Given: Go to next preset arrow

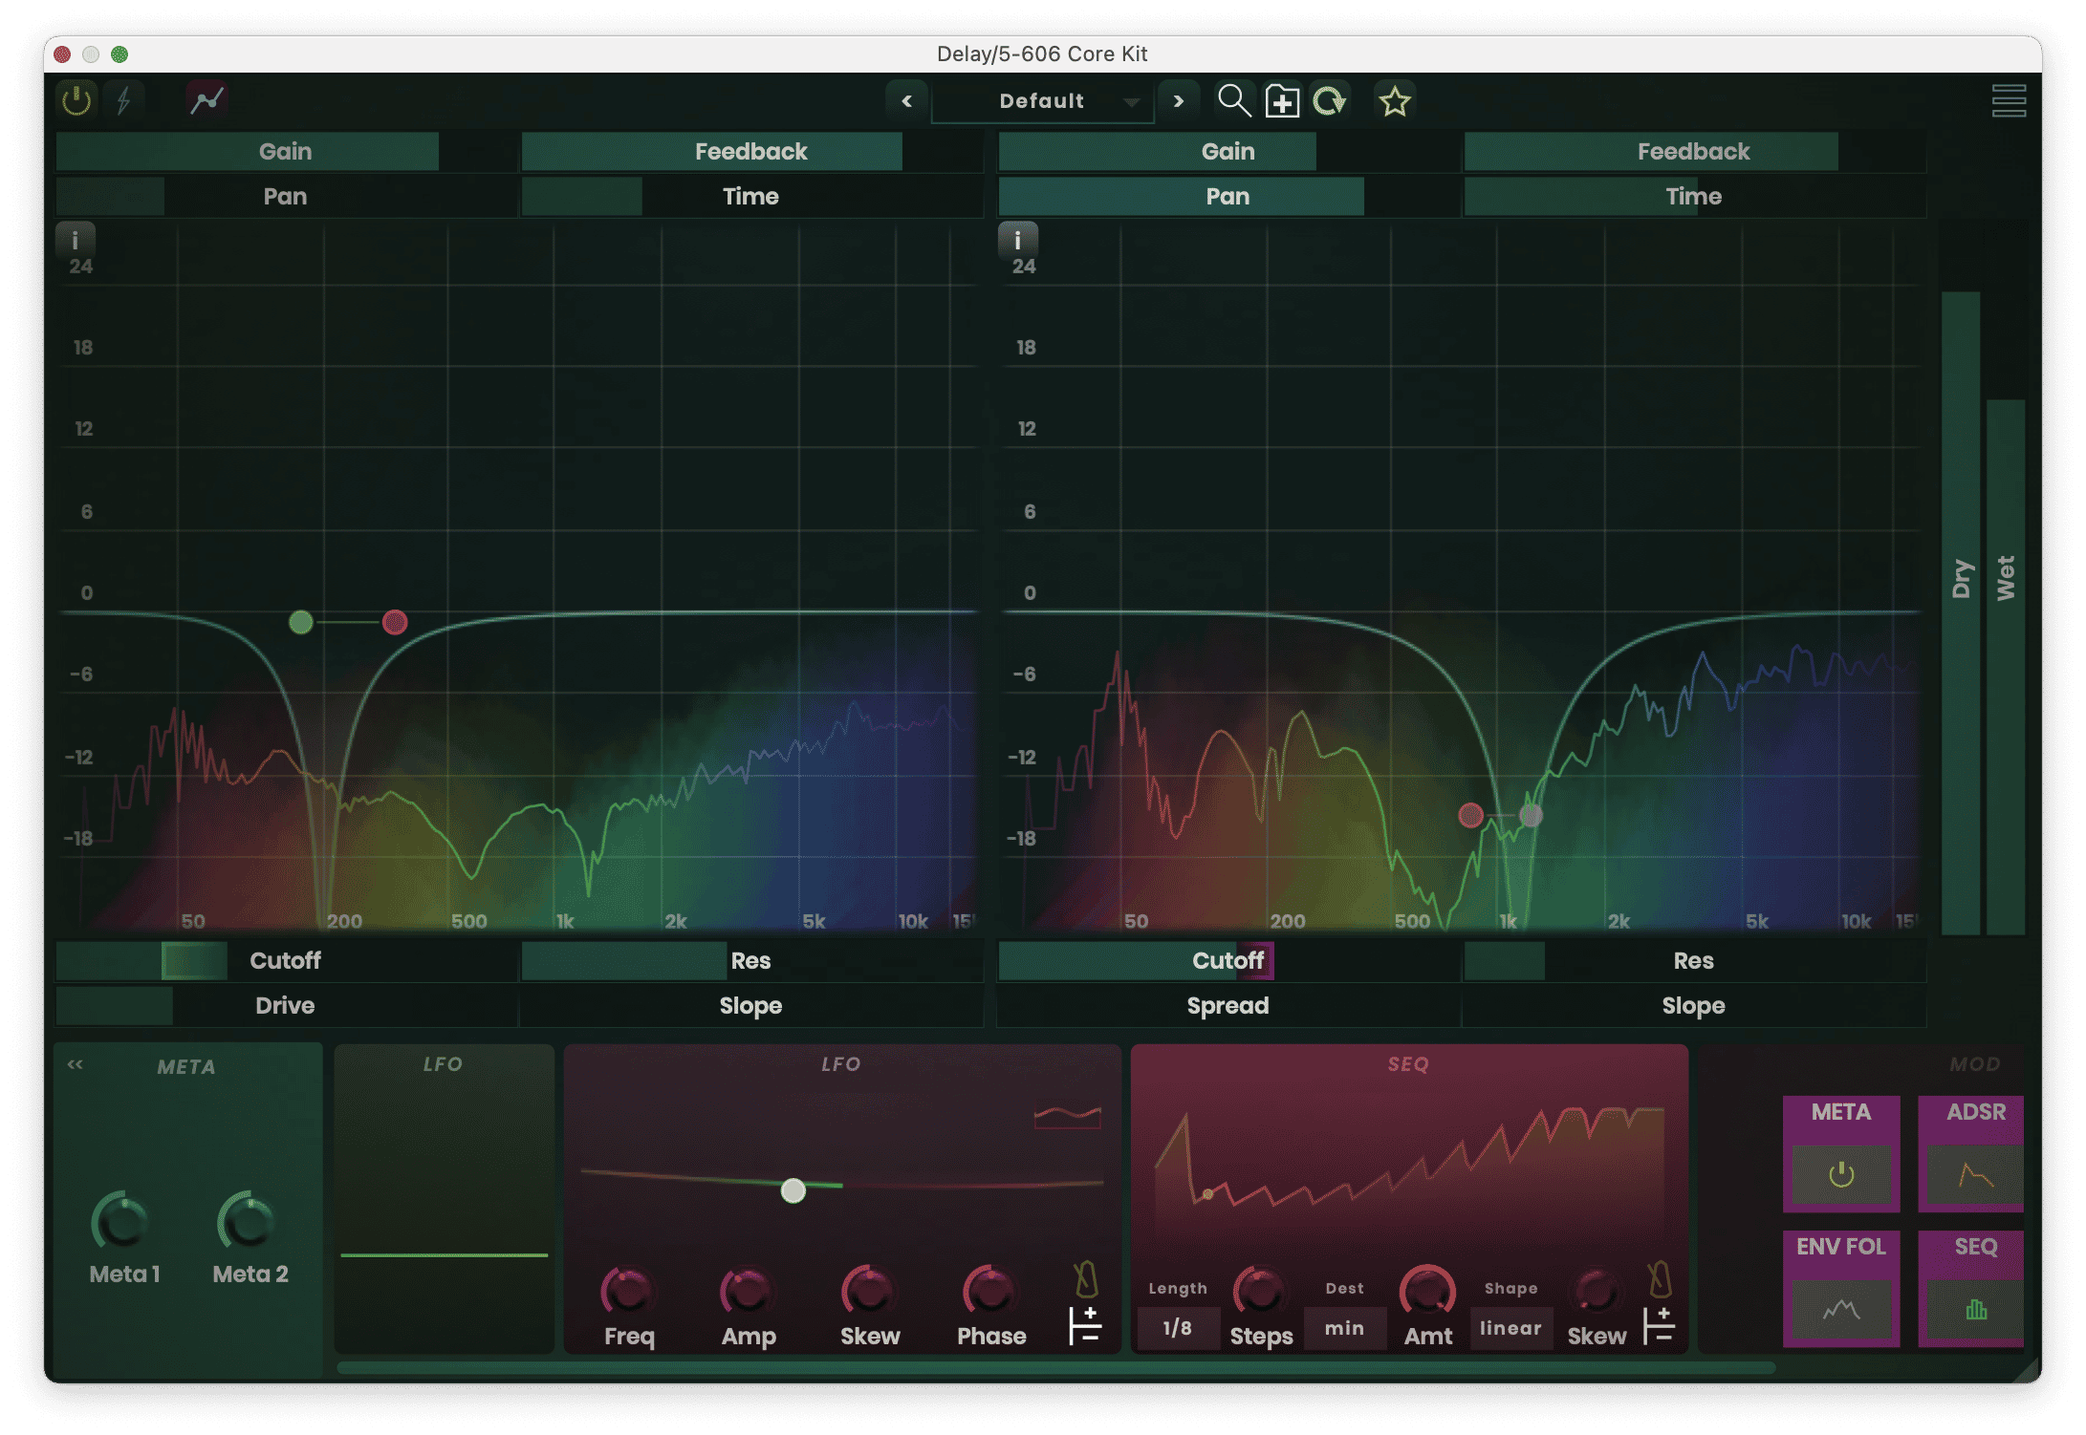Looking at the screenshot, I should 1179,100.
